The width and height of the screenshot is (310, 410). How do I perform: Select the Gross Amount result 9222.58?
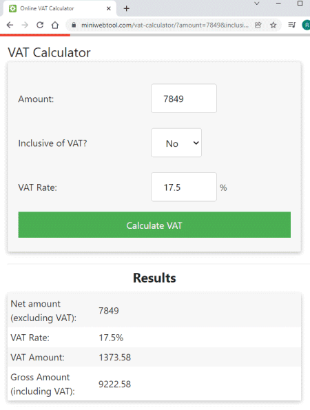tap(114, 384)
